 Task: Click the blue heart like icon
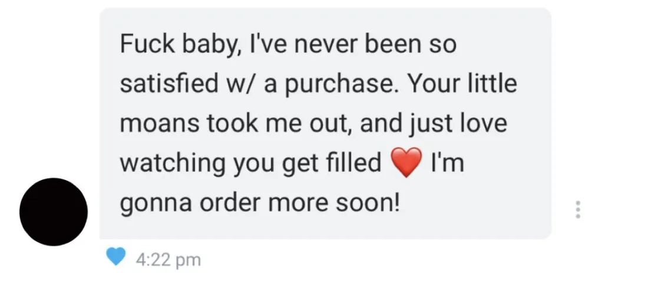point(116,256)
